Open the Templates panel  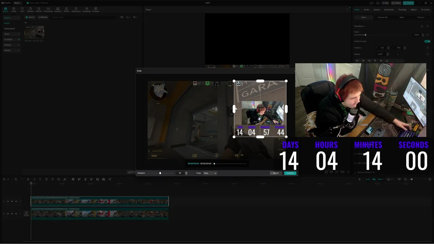[86, 9]
